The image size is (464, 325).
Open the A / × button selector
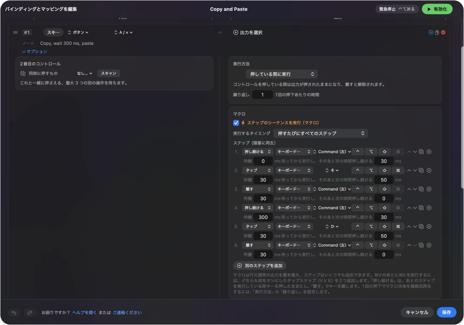123,32
